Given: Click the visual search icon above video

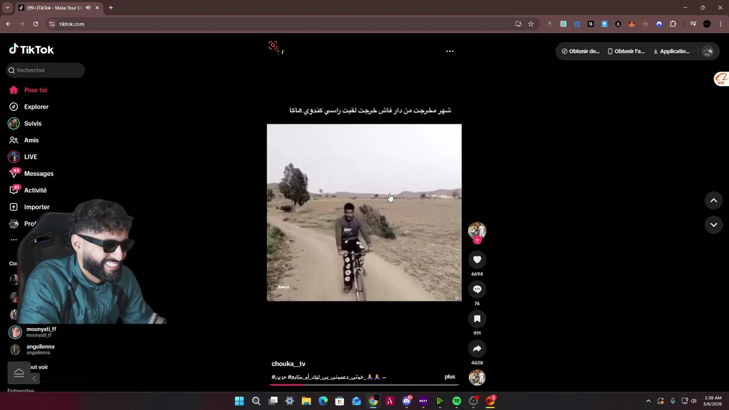Looking at the screenshot, I should tap(274, 47).
